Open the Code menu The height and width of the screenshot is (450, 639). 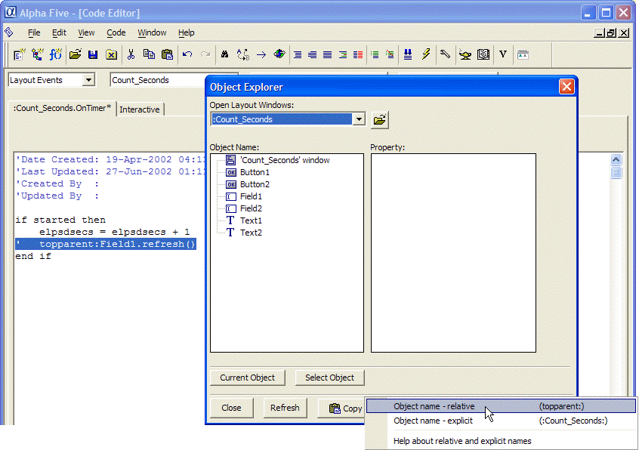(116, 32)
